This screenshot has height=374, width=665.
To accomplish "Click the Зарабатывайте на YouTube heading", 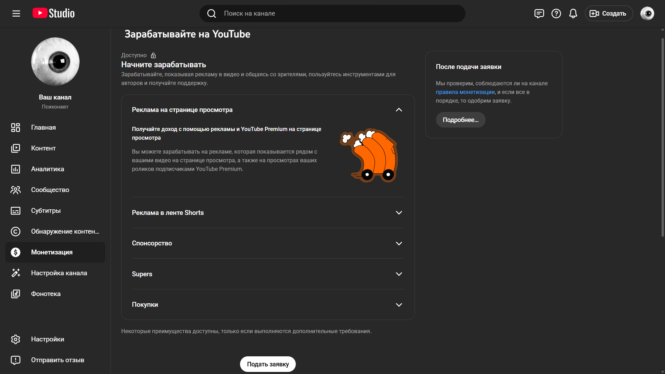I will click(x=187, y=34).
